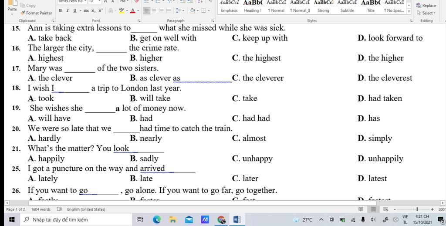Viewport: 446px width, 226px height.
Task: Switch to Read Mode view
Action: (361, 209)
